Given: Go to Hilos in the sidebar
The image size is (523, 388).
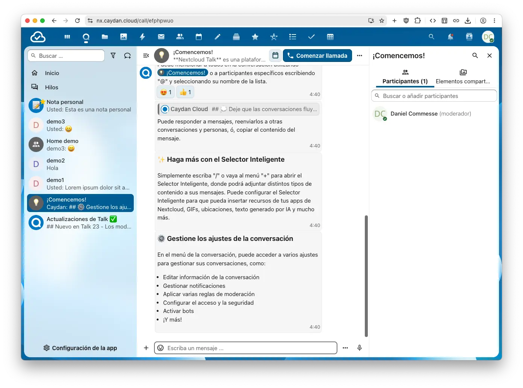Looking at the screenshot, I should click(80, 87).
